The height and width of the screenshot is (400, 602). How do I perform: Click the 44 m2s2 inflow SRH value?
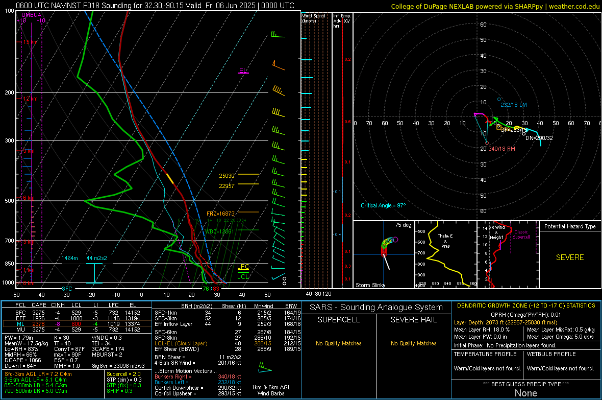(x=96, y=258)
